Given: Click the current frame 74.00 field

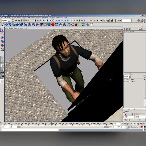Looking at the screenshot, I should click(x=116, y=124).
